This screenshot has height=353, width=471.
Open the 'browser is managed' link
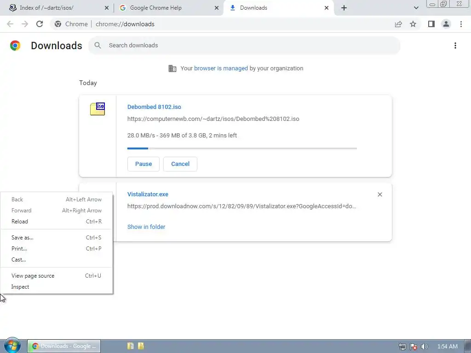tap(221, 68)
